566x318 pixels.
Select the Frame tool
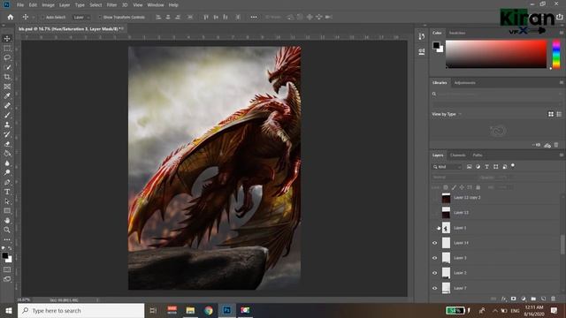point(7,87)
